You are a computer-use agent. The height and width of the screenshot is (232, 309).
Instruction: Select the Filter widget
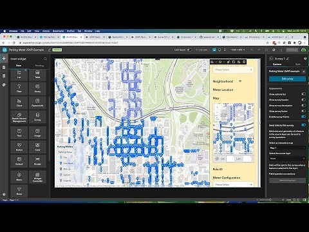[x=19, y=88]
